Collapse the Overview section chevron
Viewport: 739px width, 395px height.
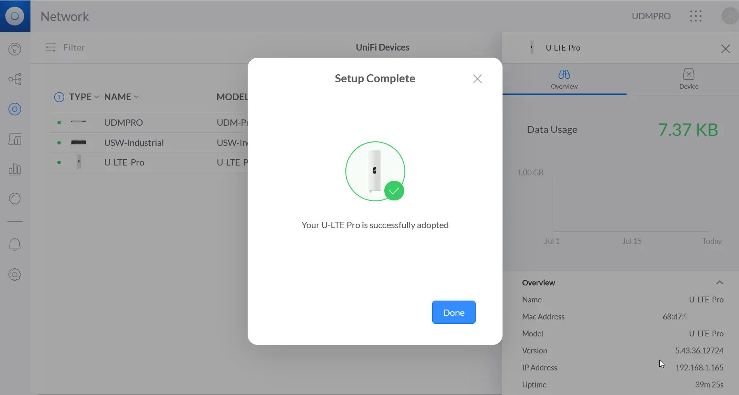point(719,283)
